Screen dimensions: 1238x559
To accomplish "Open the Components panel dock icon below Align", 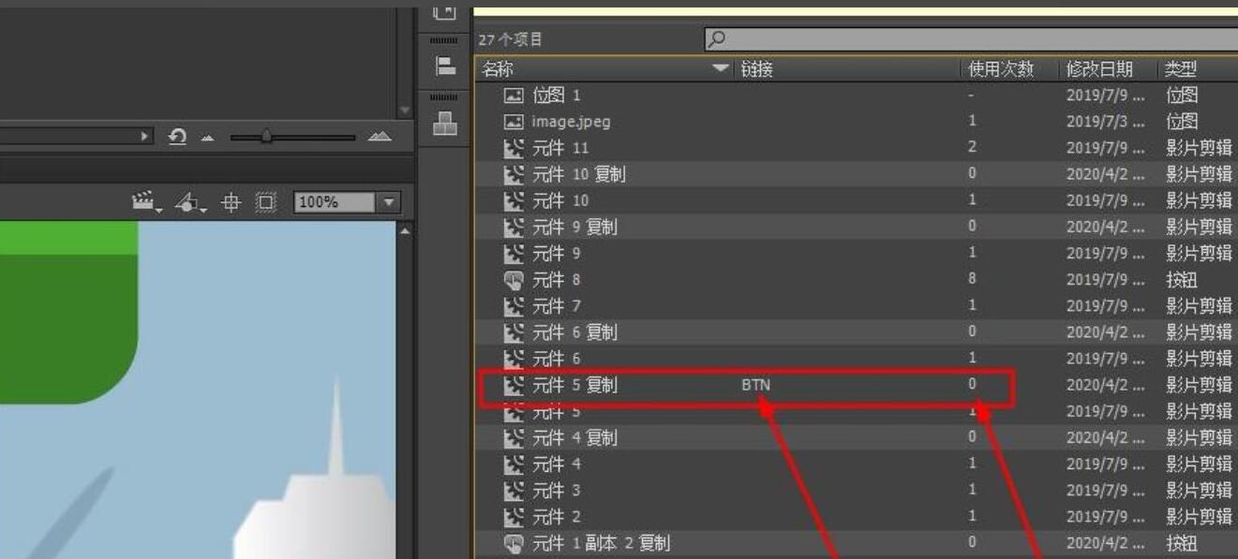I will point(446,124).
